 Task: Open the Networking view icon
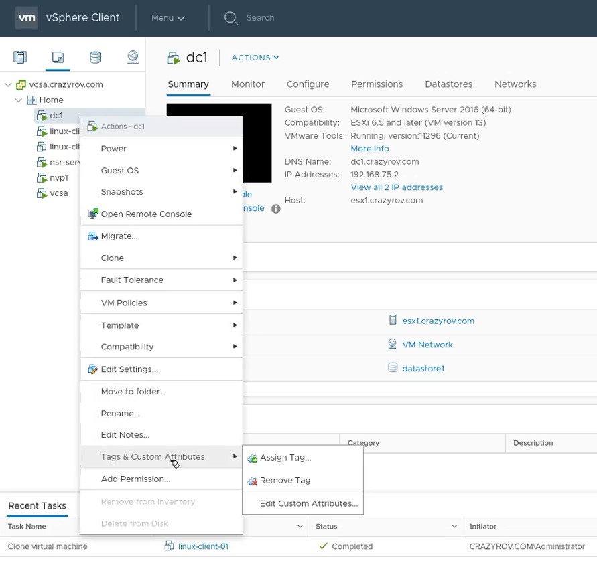(x=133, y=57)
